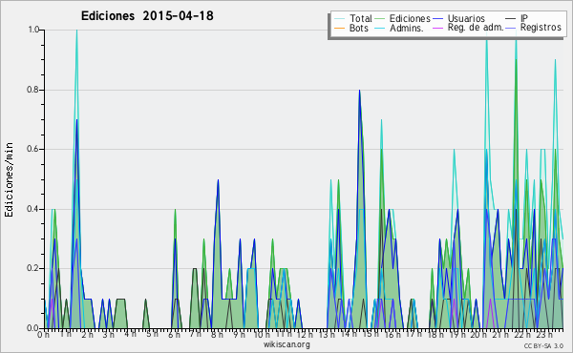573x353 pixels.
Task: Click the magenta 'Reg. de adm.' legend swatch
Action: (437, 28)
